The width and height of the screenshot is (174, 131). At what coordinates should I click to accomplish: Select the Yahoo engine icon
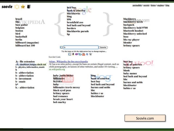pyautogui.click(x=77, y=54)
